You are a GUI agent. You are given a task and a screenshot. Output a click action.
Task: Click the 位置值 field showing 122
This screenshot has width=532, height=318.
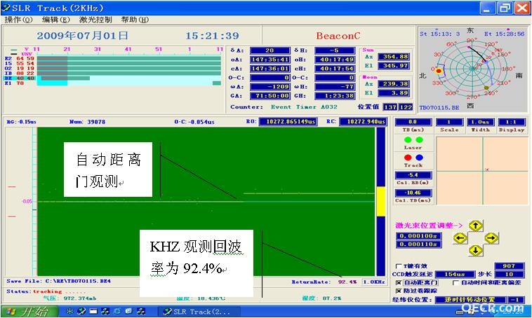click(x=406, y=107)
